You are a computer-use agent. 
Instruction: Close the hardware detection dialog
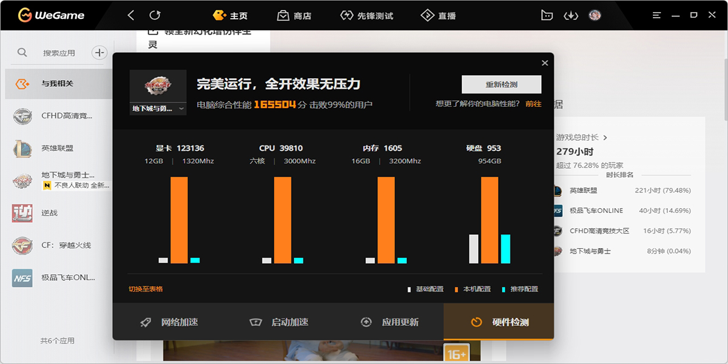545,63
